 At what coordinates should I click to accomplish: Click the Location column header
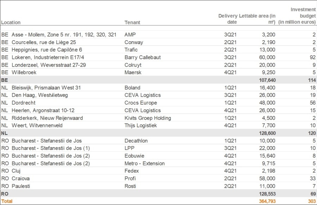(11, 23)
